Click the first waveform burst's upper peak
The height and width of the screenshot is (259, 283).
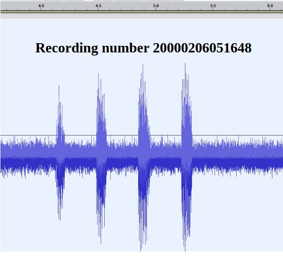[x=59, y=87]
